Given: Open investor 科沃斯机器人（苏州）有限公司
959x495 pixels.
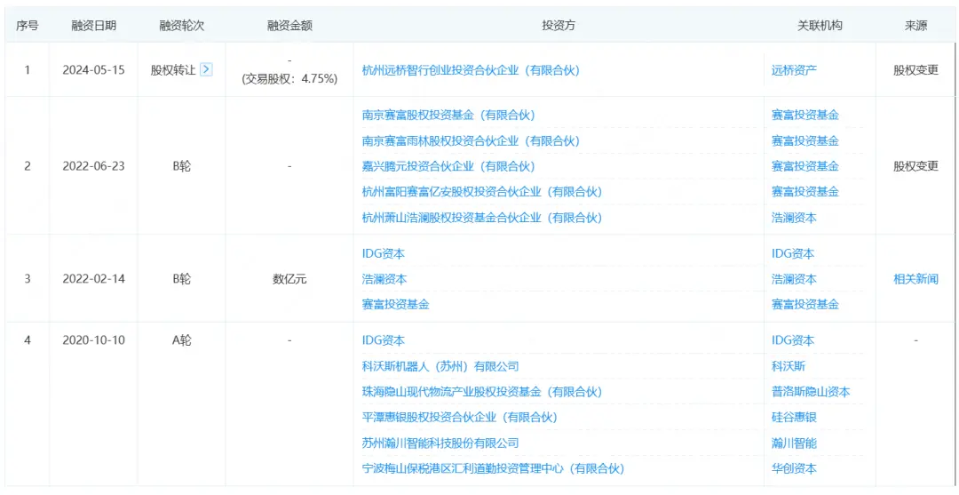Looking at the screenshot, I should tap(440, 366).
